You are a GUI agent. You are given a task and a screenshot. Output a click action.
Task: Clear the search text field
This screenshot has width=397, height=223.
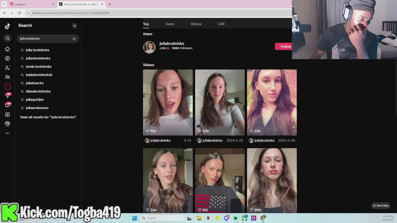[74, 39]
